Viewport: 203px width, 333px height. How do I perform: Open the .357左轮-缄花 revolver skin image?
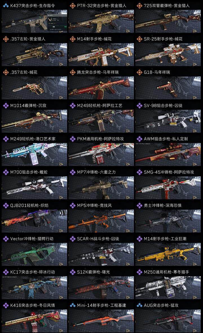pyautogui.click(x=34, y=88)
